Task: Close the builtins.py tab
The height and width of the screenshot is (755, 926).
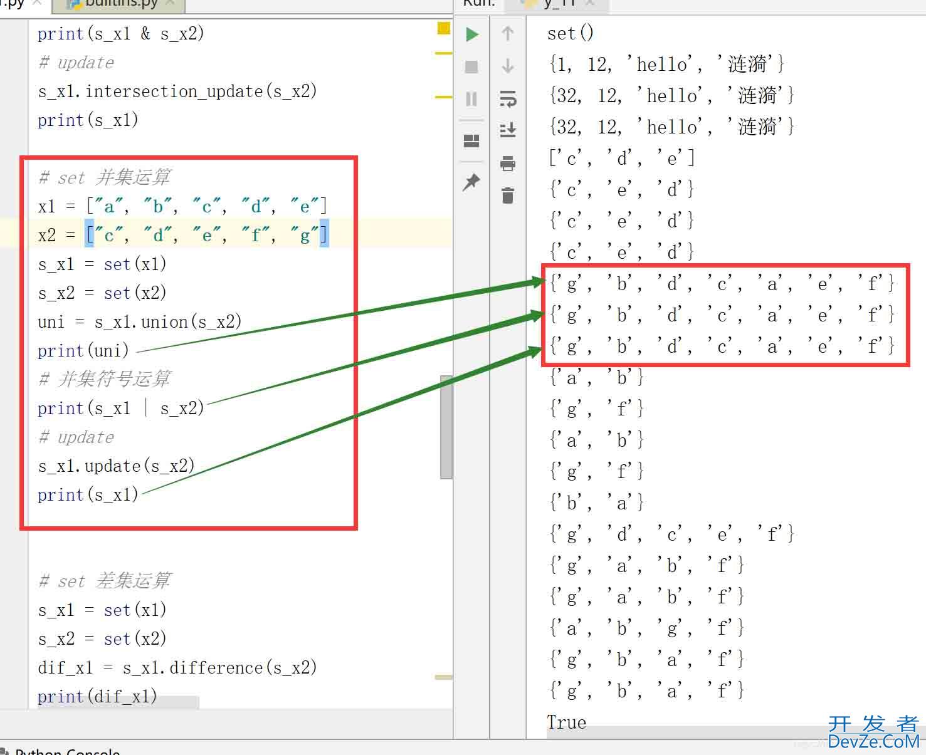Action: (171, 4)
